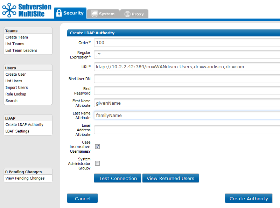Focus the Regular Expression field
The width and height of the screenshot is (280, 208).
coord(187,55)
